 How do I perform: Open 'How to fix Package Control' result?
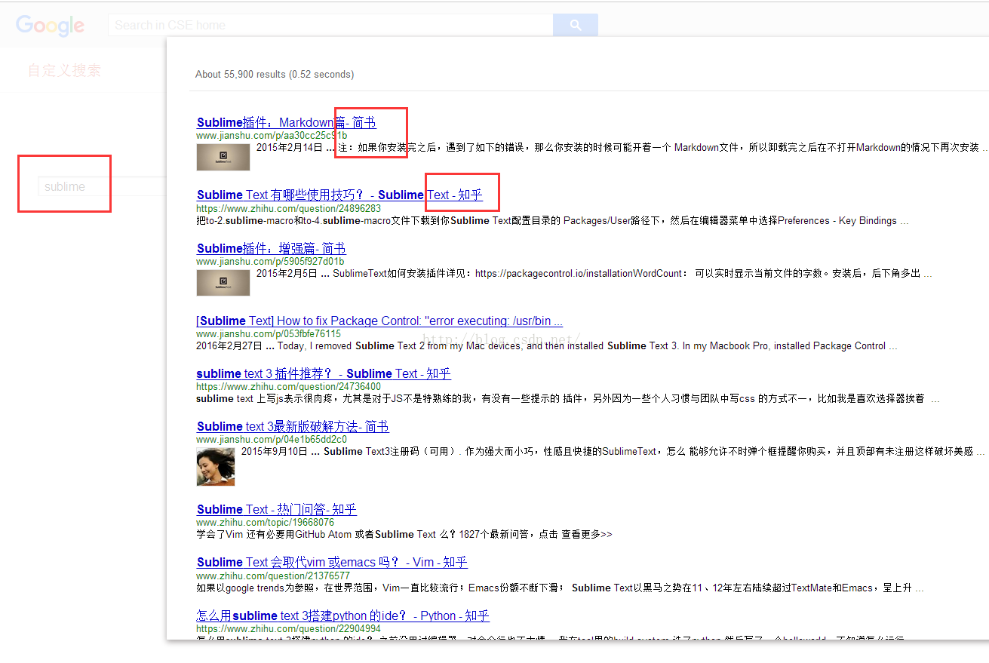pos(379,321)
